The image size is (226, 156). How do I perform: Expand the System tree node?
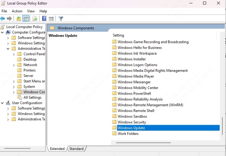tap(14, 87)
